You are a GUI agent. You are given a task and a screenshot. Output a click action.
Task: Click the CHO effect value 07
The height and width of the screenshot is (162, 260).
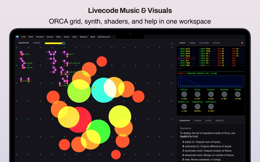238,53
